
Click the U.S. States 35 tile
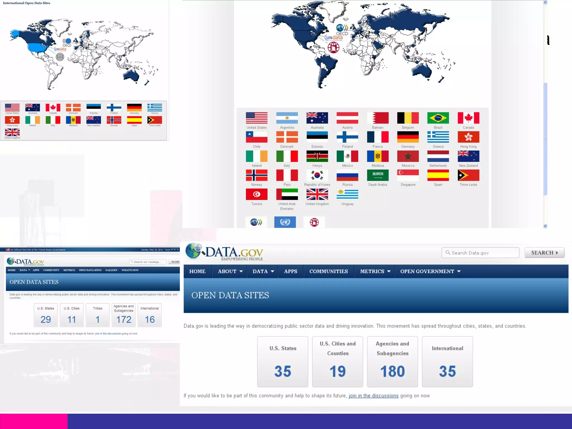pos(283,361)
